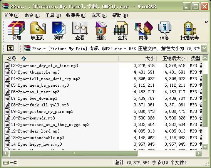Sort by 压缩后大小 column header
Viewport: 211px width, 168px height.
(x=172, y=59)
